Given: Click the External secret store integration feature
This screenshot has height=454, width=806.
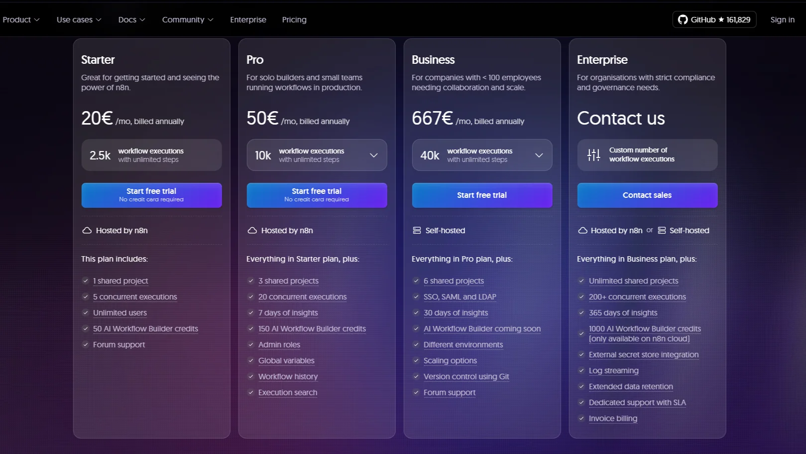Looking at the screenshot, I should (x=644, y=355).
